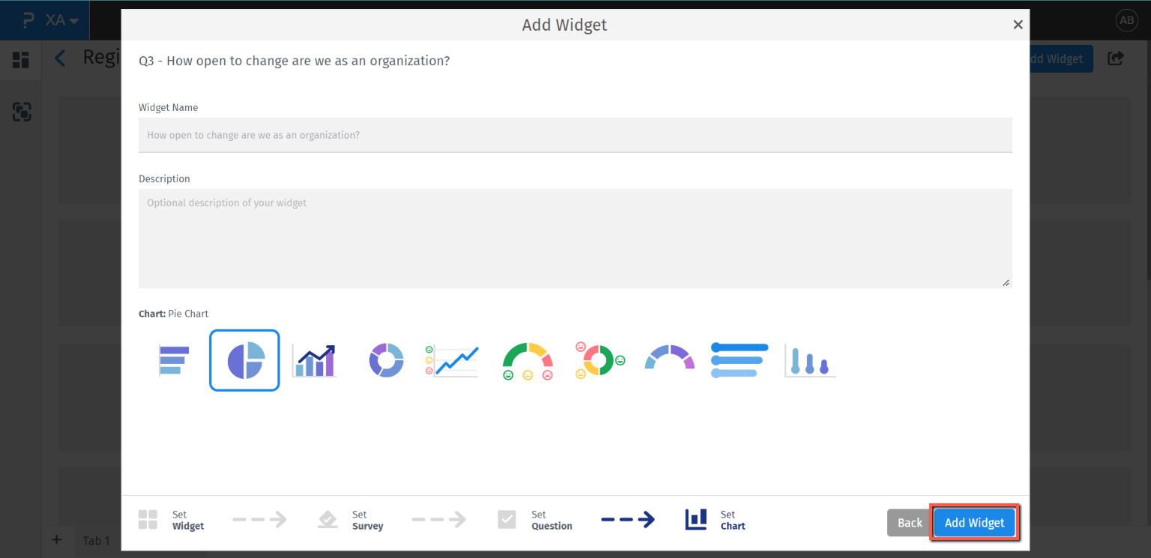Select the horizontal bar chart icon
This screenshot has width=1151, height=558.
pos(174,360)
